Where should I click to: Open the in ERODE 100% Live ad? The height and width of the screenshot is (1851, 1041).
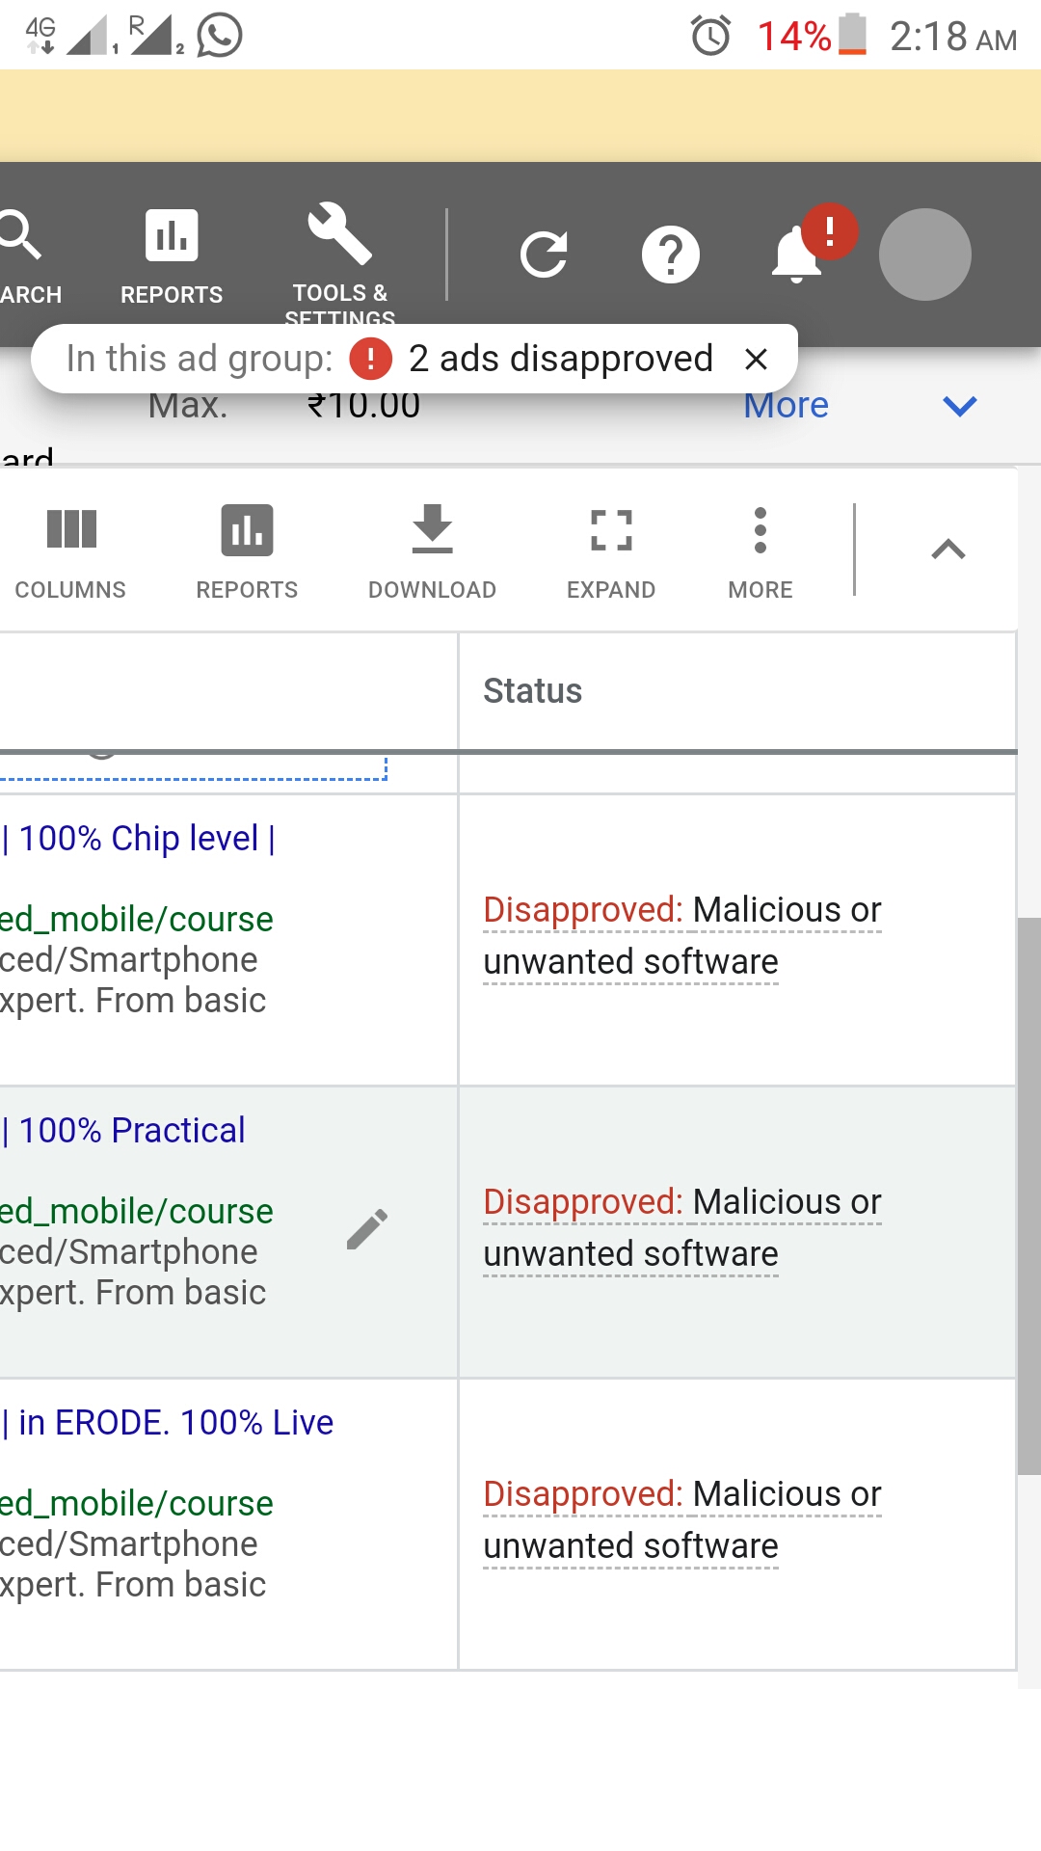coord(175,1423)
